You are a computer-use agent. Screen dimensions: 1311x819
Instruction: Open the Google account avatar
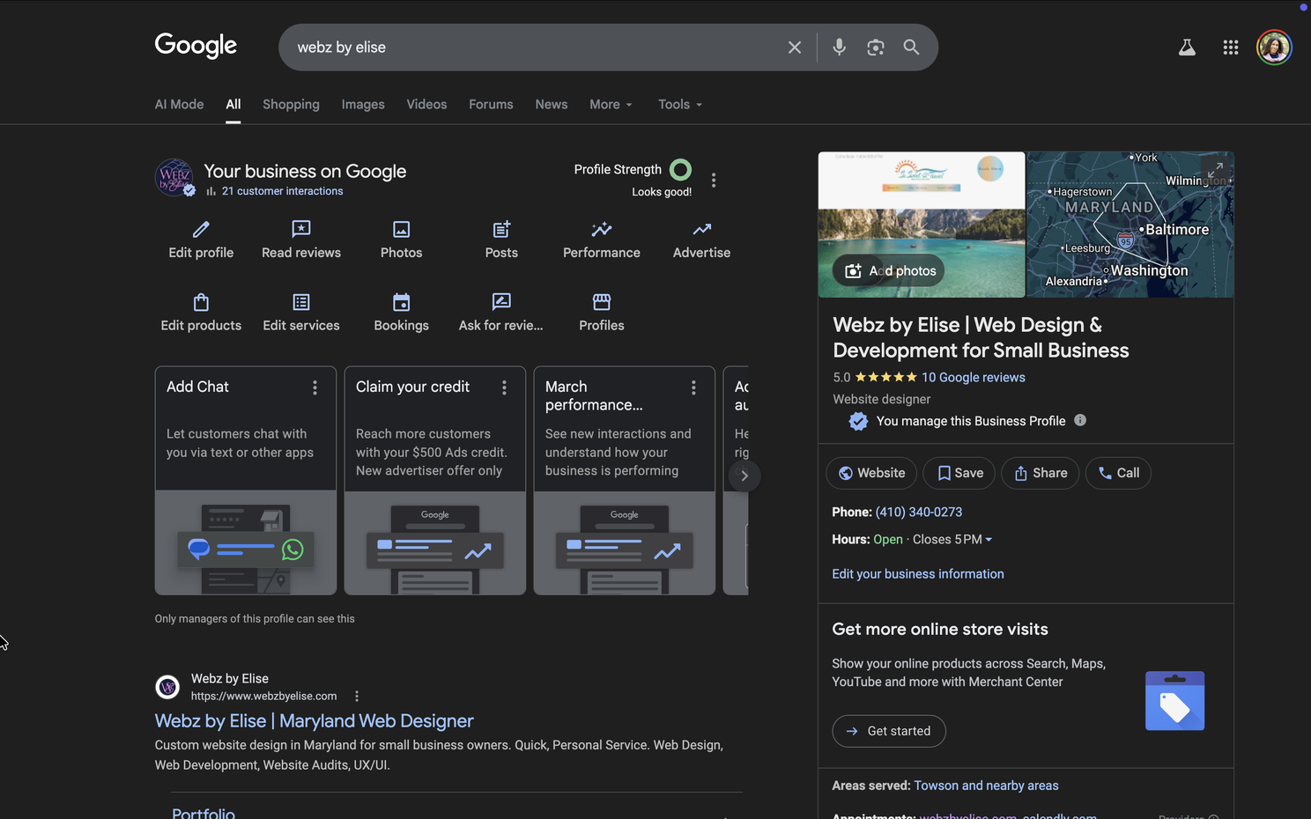tap(1274, 48)
